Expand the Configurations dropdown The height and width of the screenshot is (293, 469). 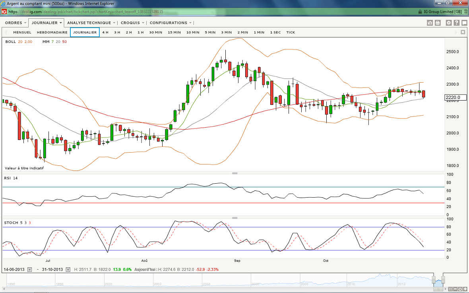pos(171,23)
